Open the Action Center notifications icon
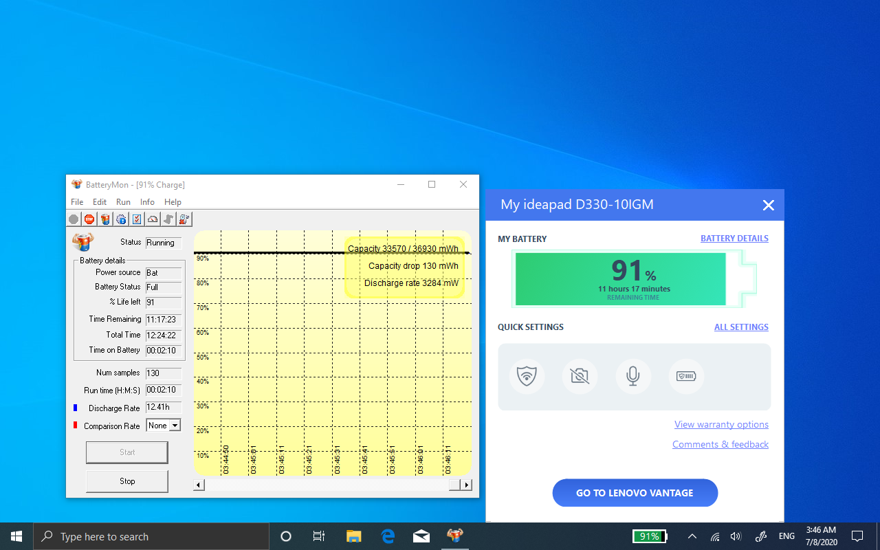Viewport: 880px width, 550px height. coord(857,536)
